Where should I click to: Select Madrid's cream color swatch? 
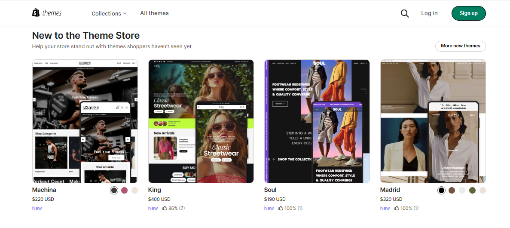(x=483, y=191)
